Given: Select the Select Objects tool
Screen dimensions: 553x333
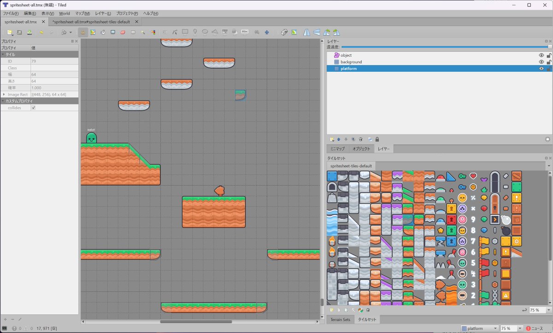Looking at the screenshot, I should click(165, 32).
